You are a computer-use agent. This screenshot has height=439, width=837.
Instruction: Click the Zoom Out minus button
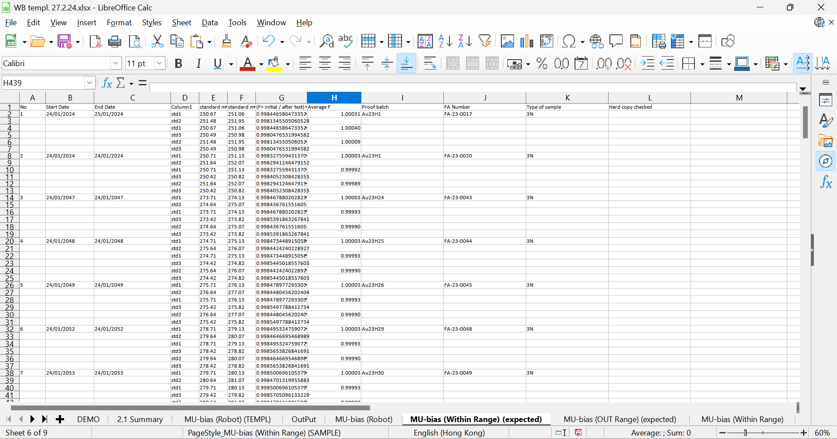tap(723, 432)
